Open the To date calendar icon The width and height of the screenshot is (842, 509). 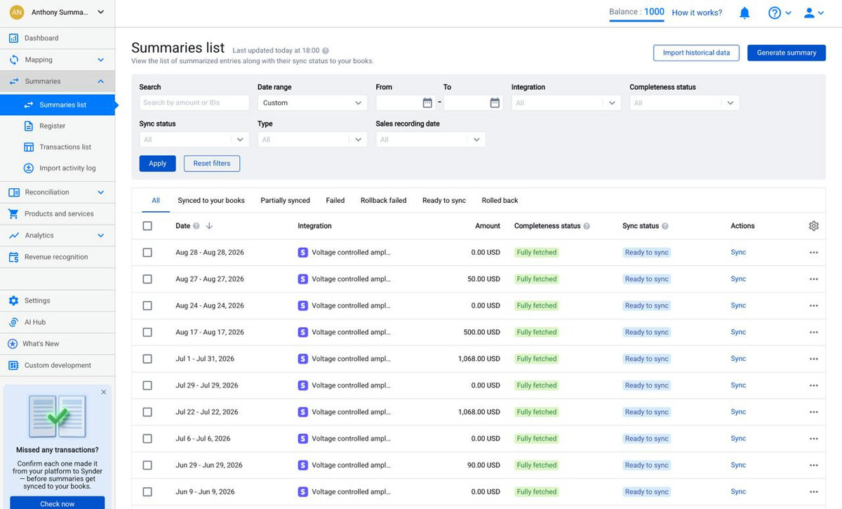tap(495, 103)
